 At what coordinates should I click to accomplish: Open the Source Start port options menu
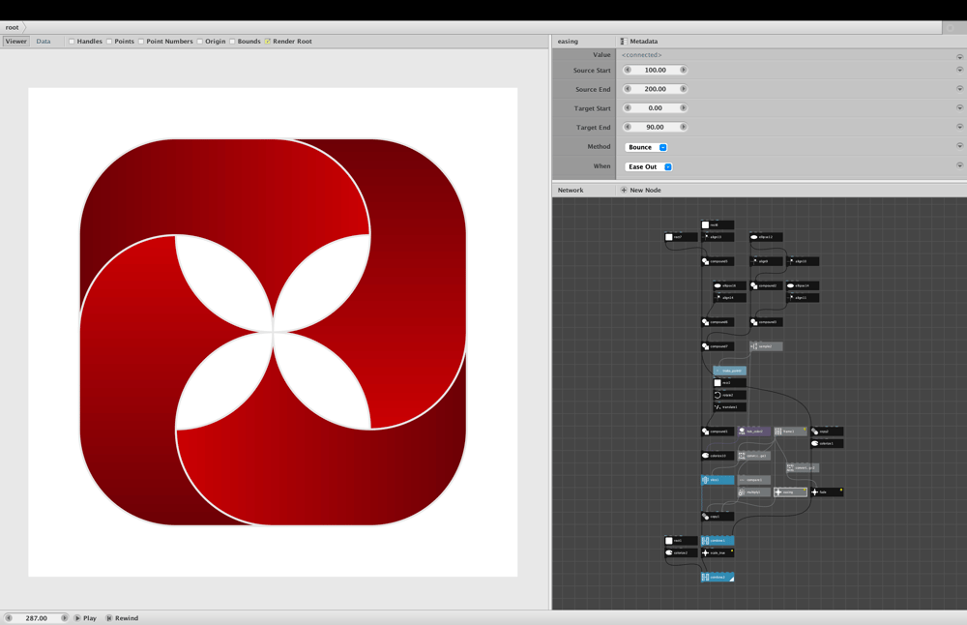pos(959,70)
